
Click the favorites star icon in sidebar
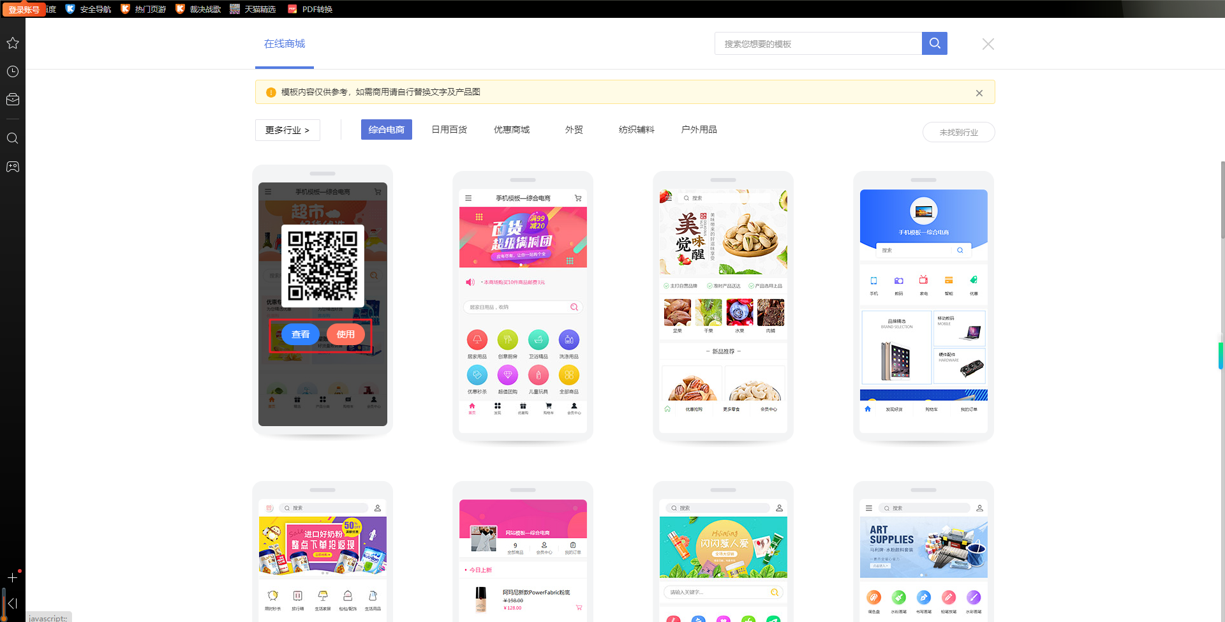(13, 43)
